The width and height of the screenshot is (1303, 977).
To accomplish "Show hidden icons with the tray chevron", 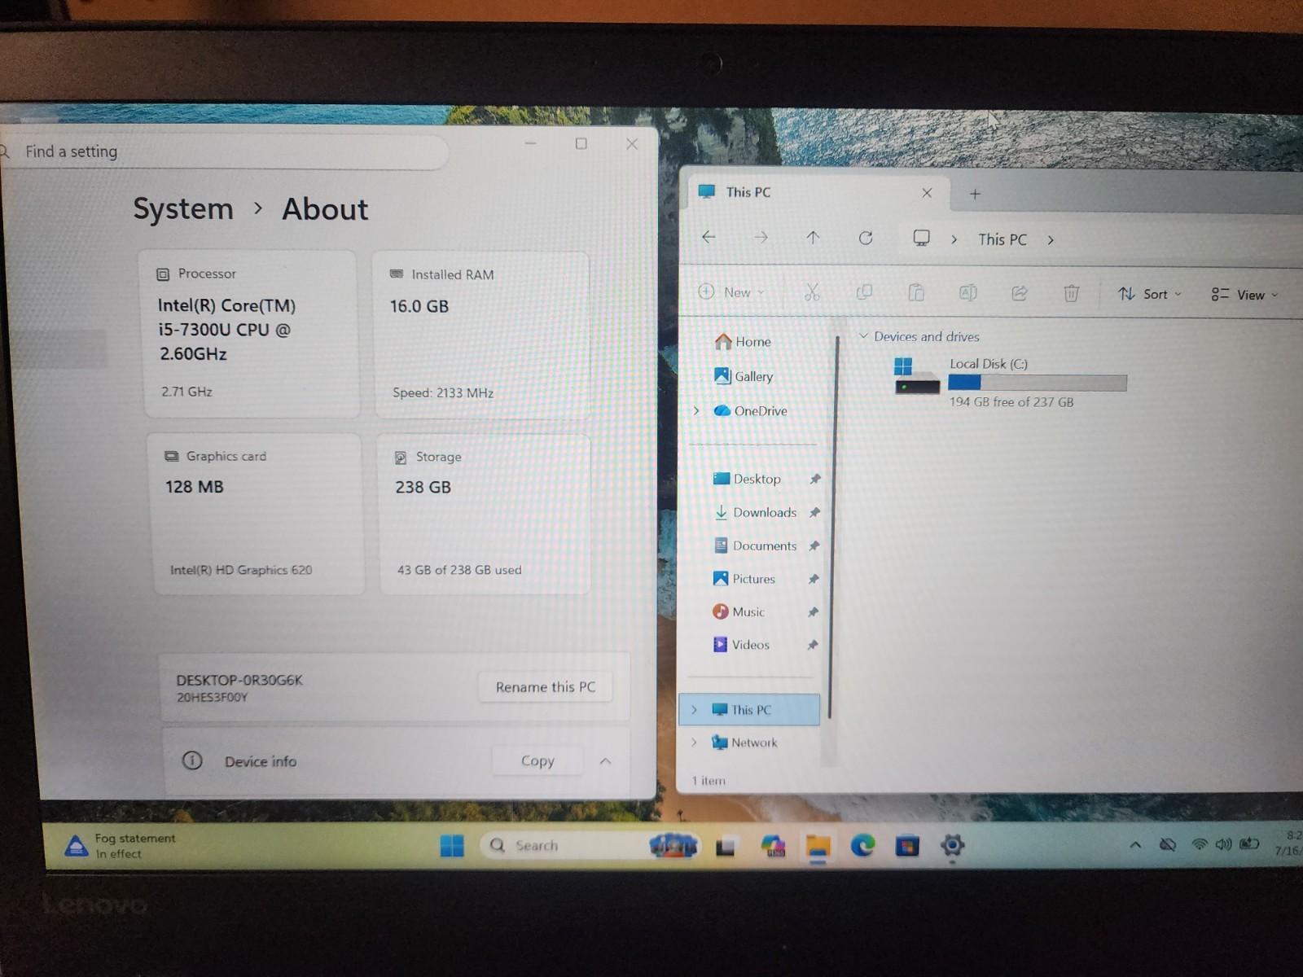I will coord(1135,845).
